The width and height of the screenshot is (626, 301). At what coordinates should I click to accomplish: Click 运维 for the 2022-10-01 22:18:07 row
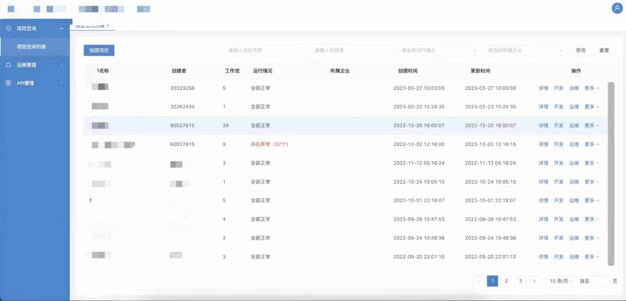click(x=574, y=200)
